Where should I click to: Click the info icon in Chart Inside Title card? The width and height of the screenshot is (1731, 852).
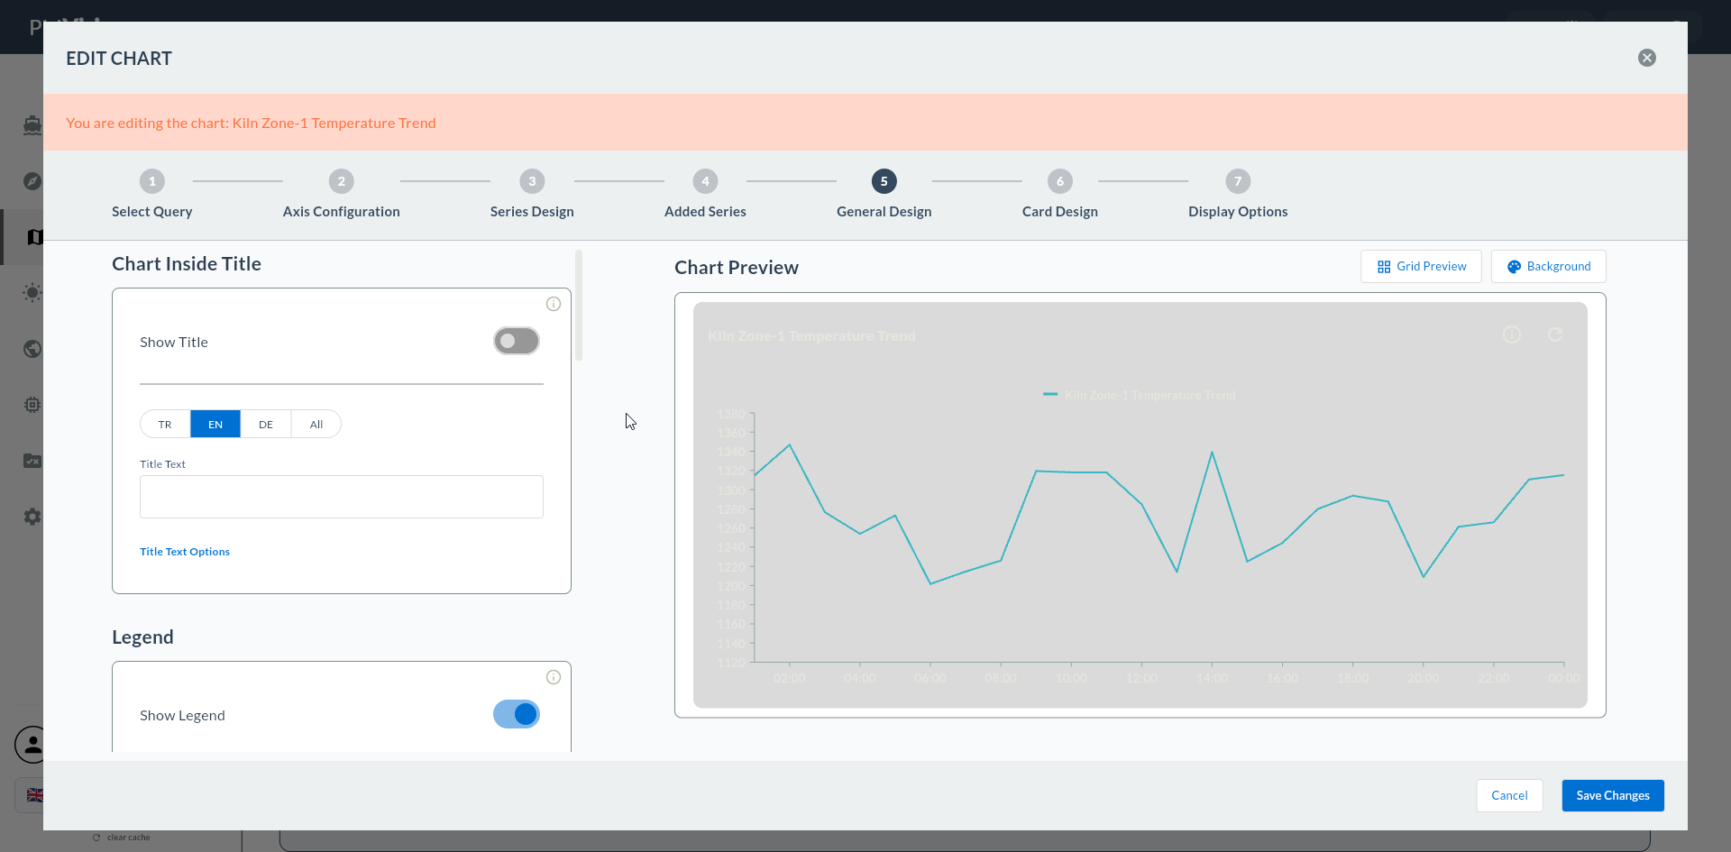pos(554,304)
